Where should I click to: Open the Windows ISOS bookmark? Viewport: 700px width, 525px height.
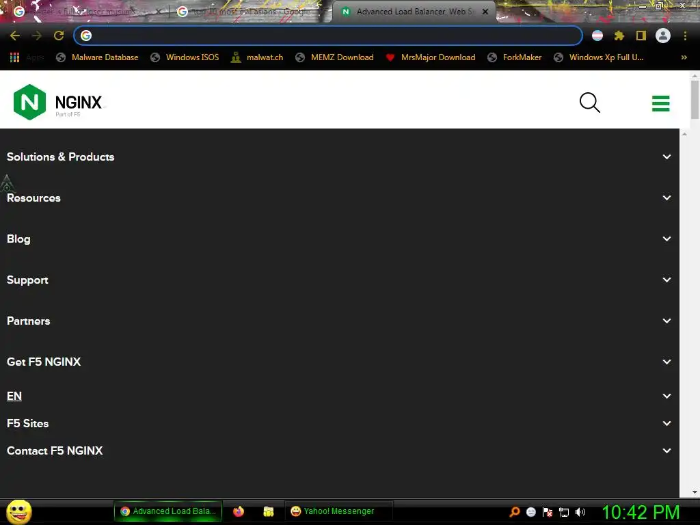[185, 57]
